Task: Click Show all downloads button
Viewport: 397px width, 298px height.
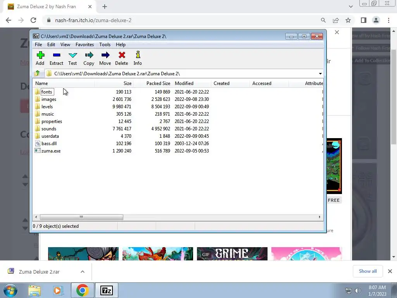Action: pos(368,271)
